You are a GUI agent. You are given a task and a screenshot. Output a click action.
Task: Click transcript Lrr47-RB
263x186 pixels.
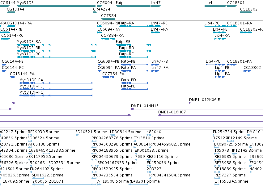[156, 26]
